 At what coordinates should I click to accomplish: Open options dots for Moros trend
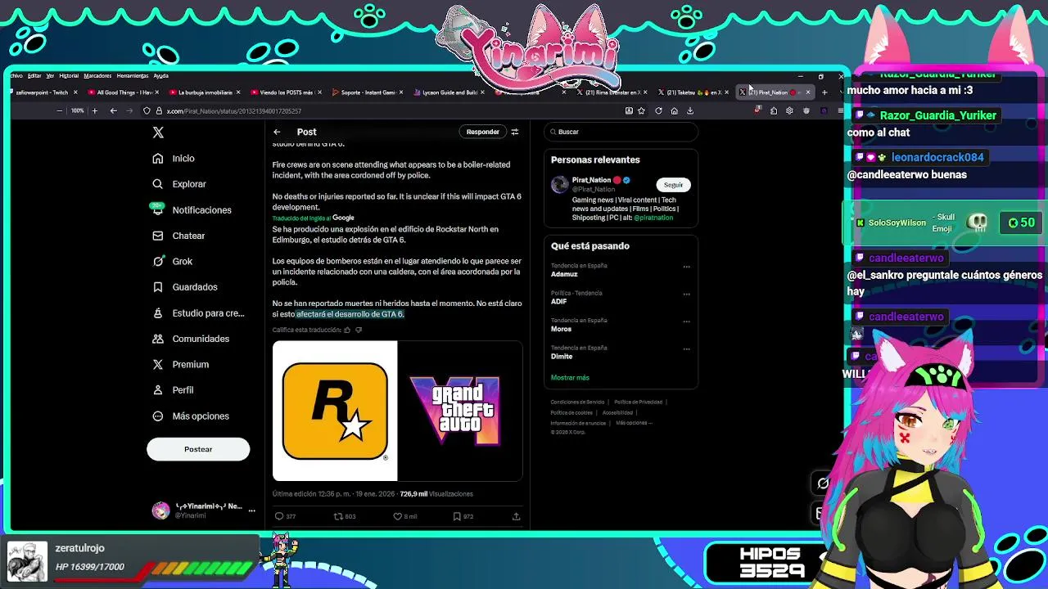coord(686,321)
